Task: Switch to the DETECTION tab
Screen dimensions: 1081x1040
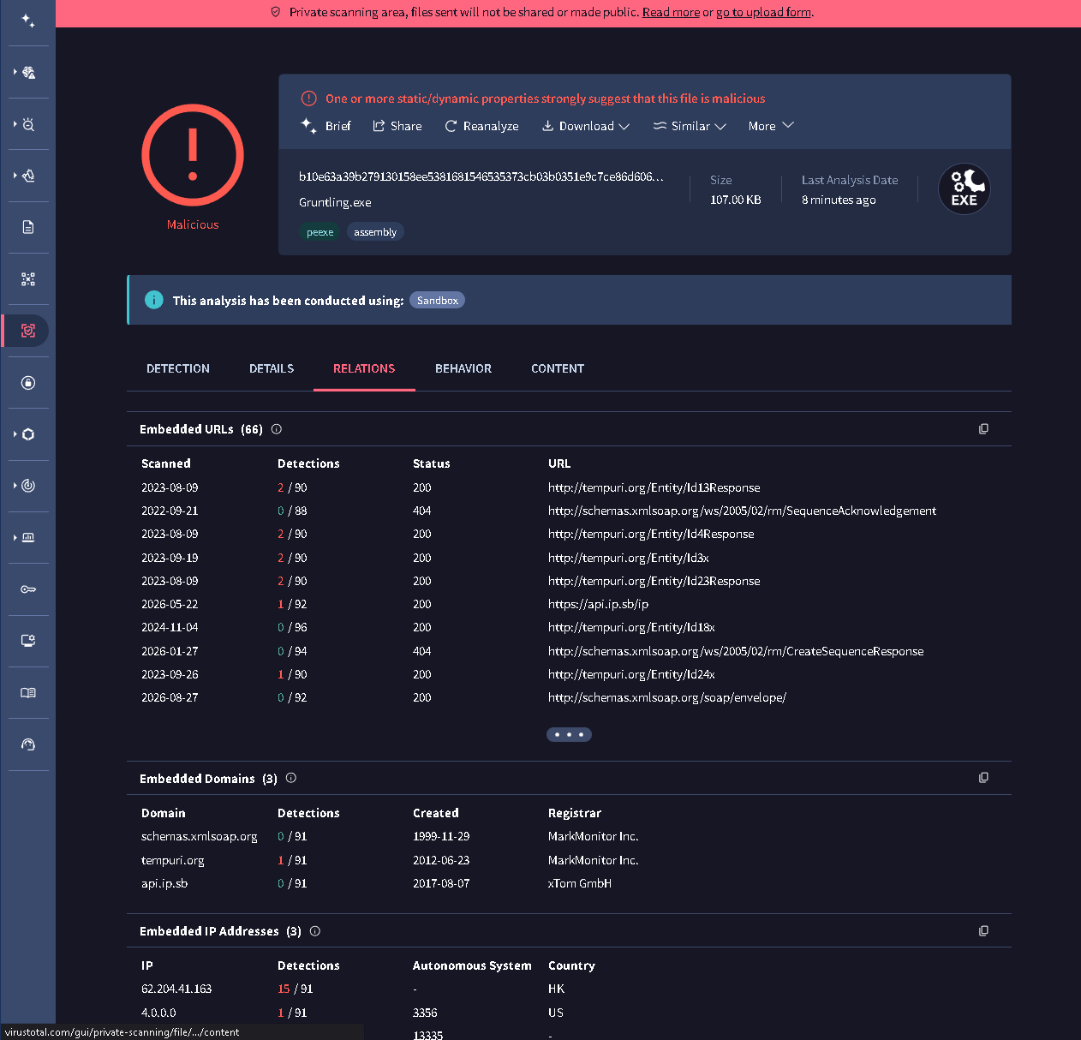Action: [x=178, y=368]
